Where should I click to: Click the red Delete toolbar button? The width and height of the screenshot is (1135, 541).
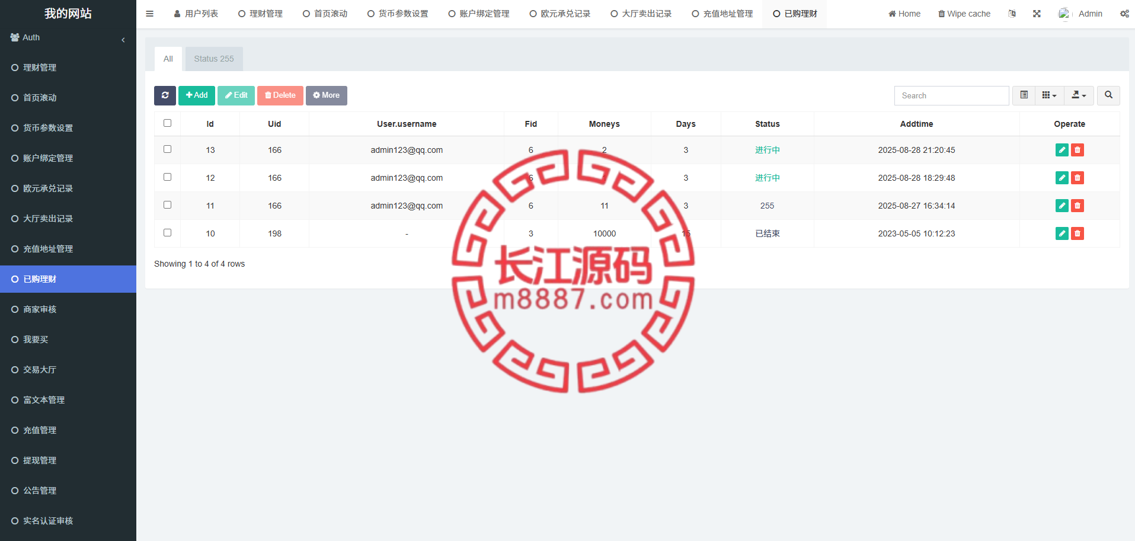coord(280,95)
